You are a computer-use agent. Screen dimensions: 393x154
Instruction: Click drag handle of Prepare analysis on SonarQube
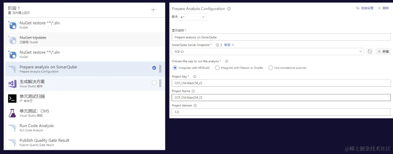click(160, 68)
